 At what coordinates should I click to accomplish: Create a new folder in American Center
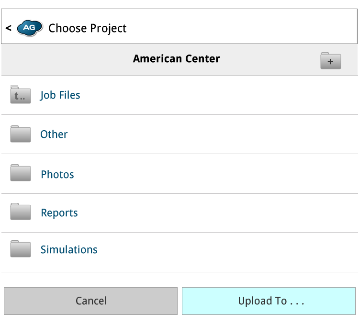click(x=330, y=61)
